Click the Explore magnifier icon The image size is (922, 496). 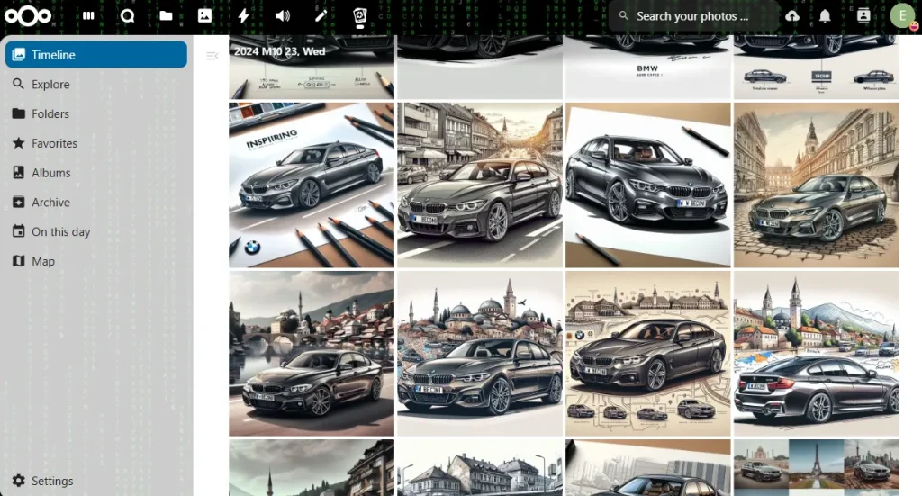pos(19,84)
